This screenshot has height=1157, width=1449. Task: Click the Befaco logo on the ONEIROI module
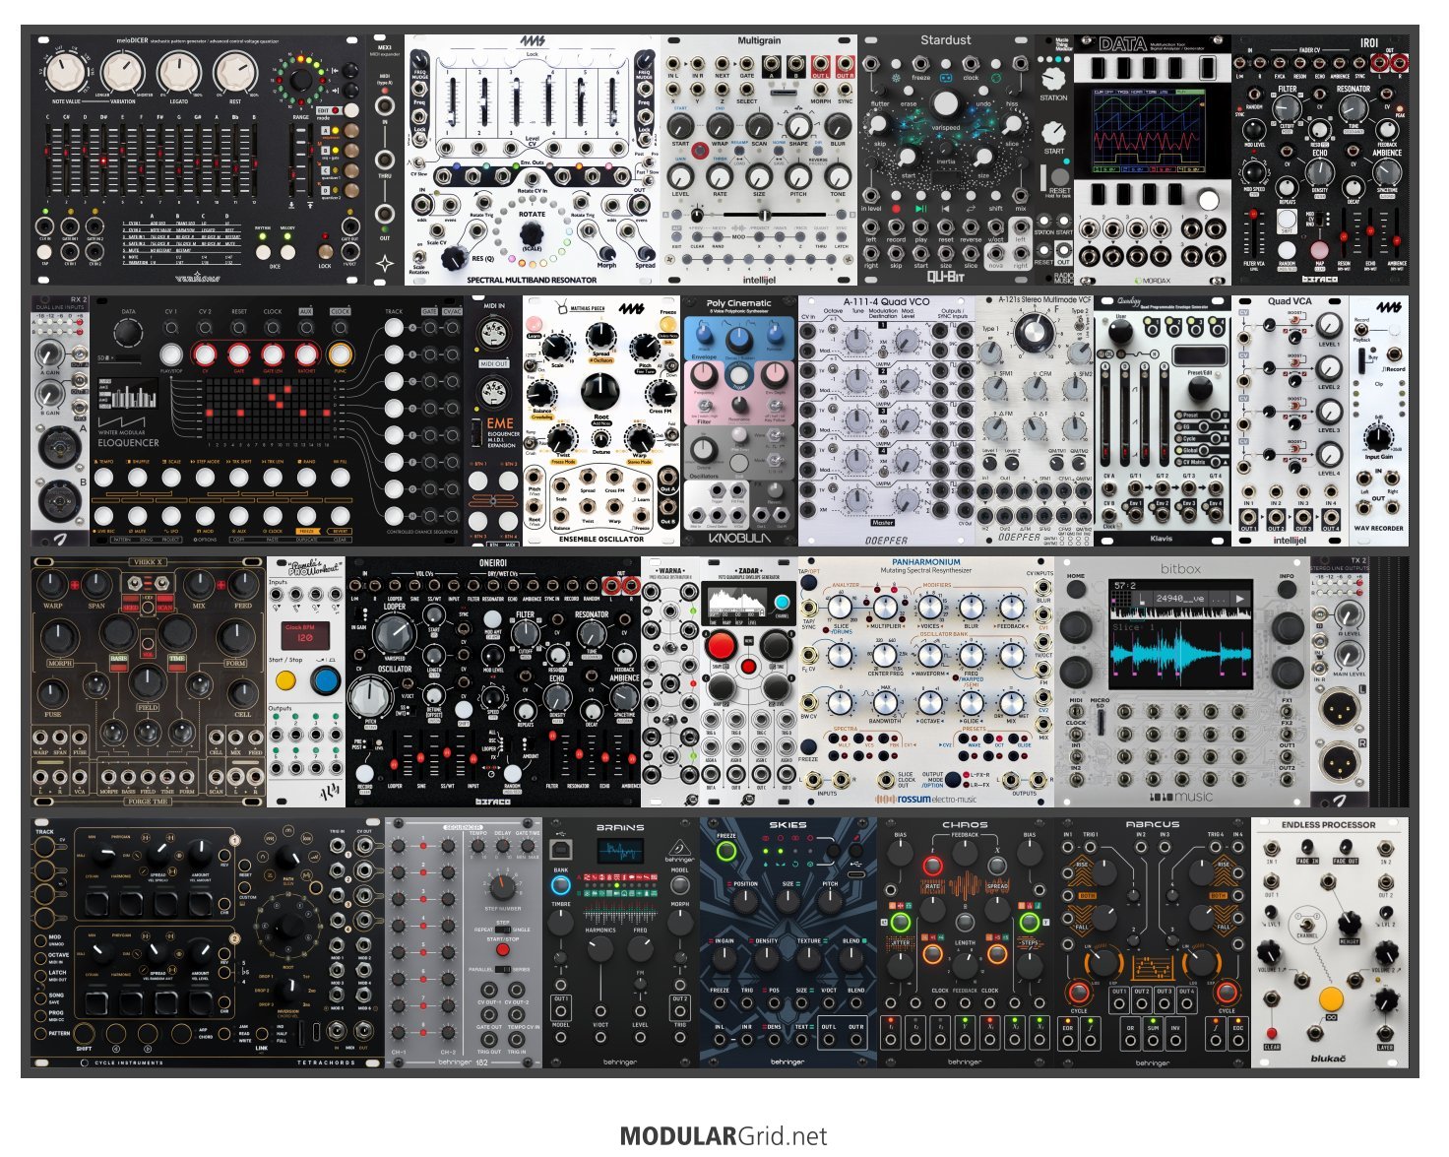[x=493, y=802]
